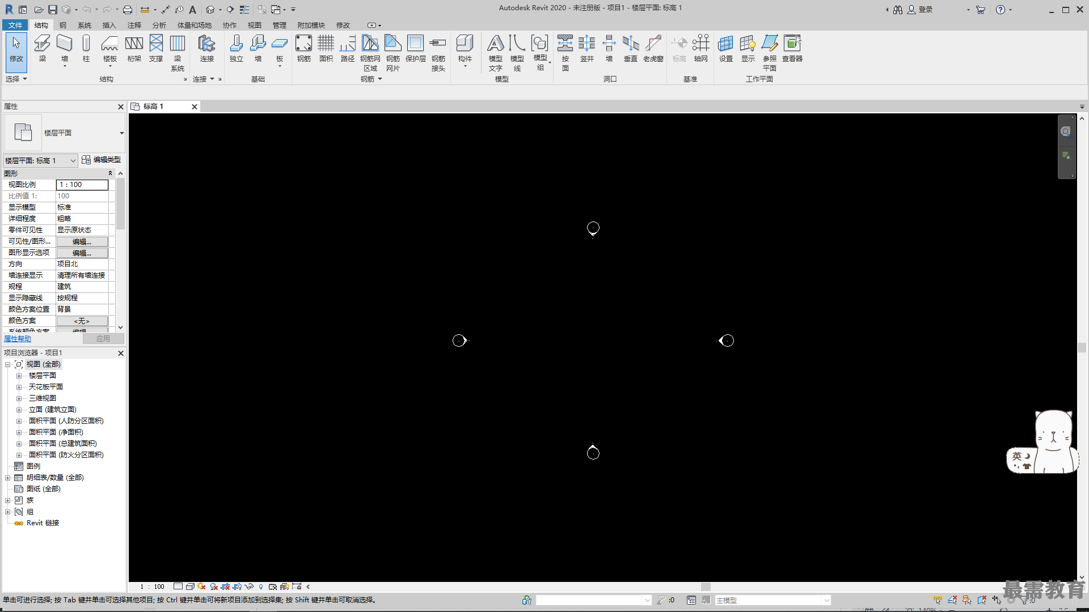
Task: Click the 登录 sign-in button
Action: click(919, 10)
